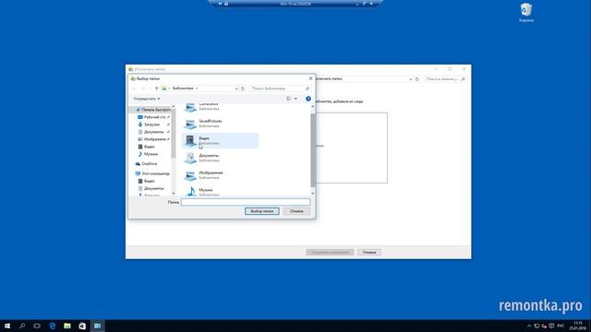The image size is (591, 332).
Task: Click the search magnifier in folder picker
Action: click(308, 89)
